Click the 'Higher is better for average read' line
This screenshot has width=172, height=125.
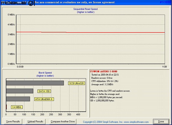coord(105,94)
